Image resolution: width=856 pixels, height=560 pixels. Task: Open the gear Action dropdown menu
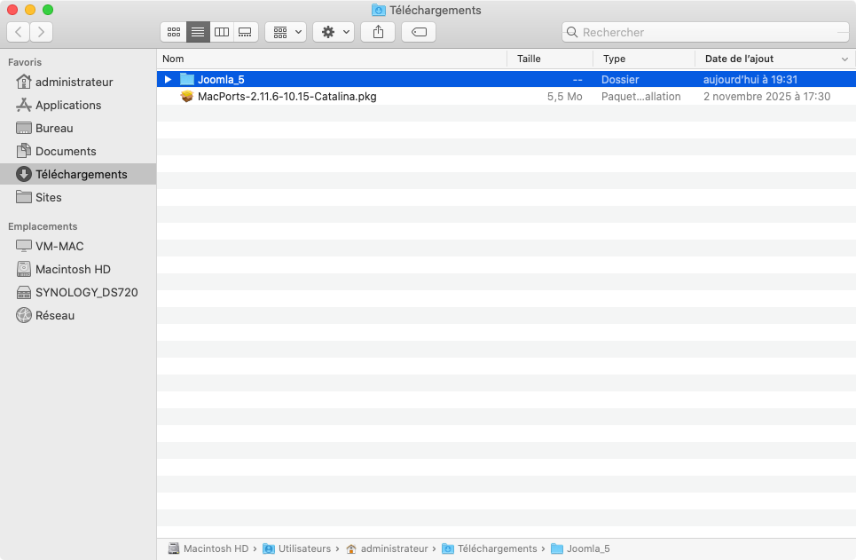pyautogui.click(x=334, y=32)
